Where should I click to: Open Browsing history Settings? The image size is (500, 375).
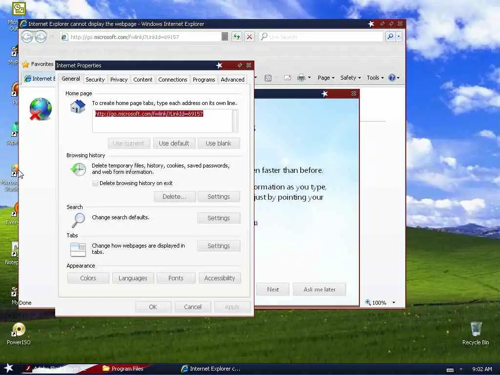point(219,197)
